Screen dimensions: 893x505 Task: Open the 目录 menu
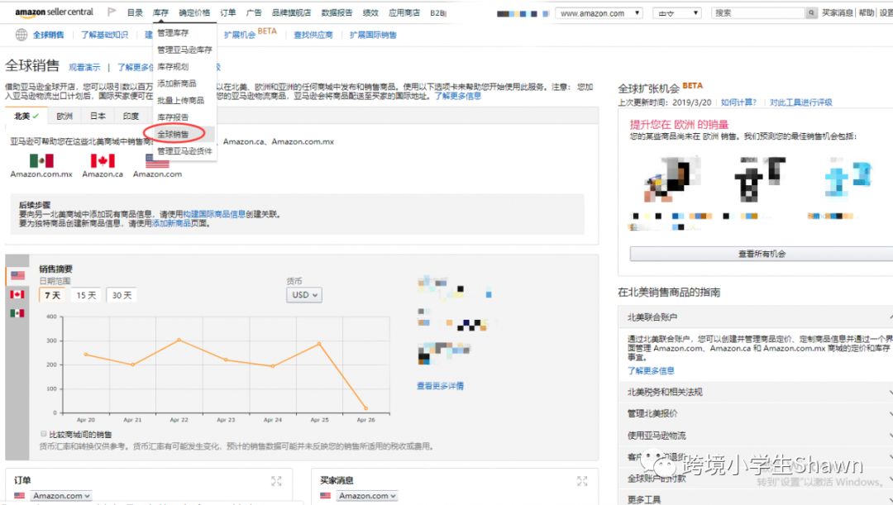(135, 12)
